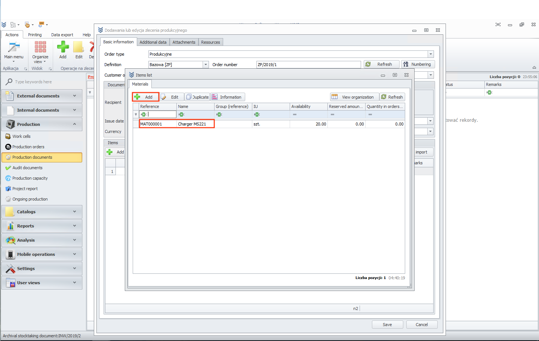Sort by the Availability column header

point(308,106)
